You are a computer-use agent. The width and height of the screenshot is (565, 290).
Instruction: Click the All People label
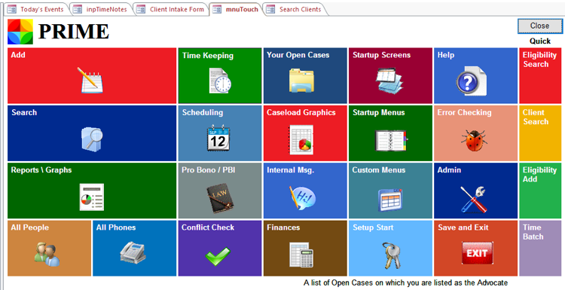point(30,227)
